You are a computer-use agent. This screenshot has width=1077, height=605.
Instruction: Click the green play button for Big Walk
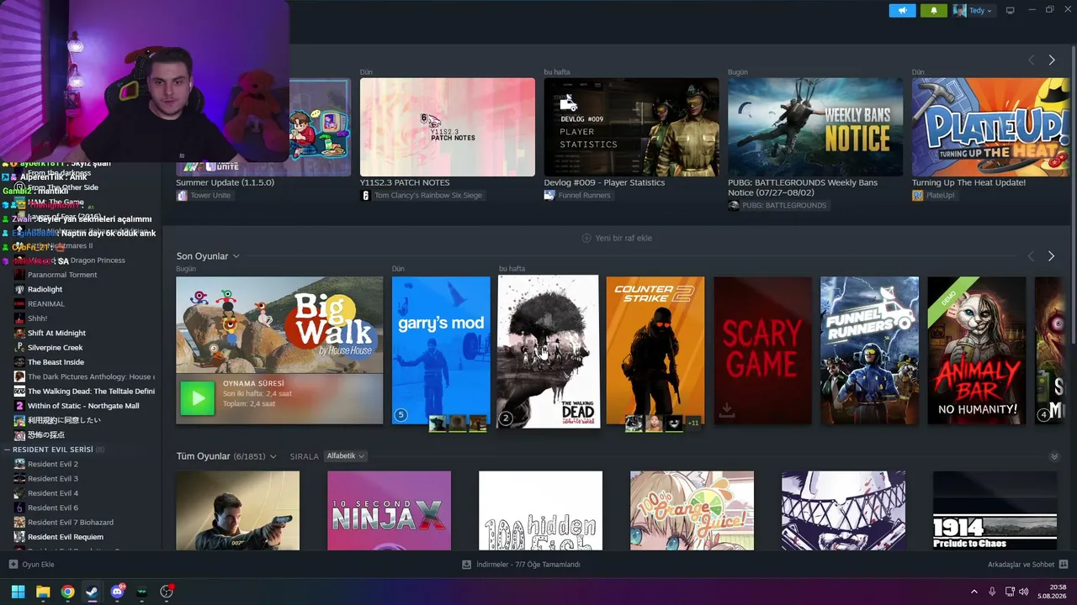[197, 397]
